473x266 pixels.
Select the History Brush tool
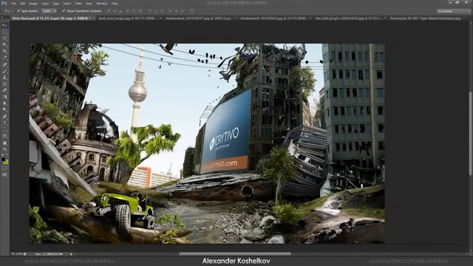point(4,83)
